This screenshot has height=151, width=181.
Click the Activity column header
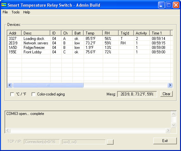pyautogui.click(x=142, y=33)
